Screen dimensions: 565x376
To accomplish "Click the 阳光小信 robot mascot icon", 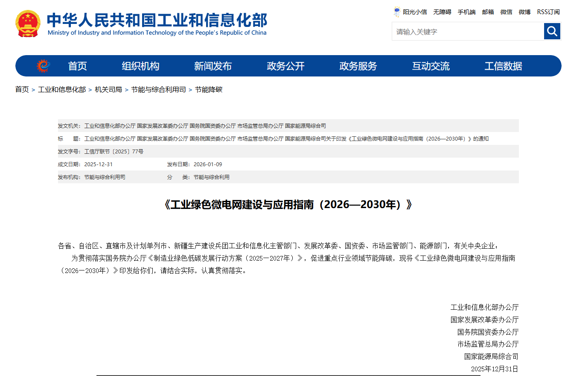I will click(397, 12).
